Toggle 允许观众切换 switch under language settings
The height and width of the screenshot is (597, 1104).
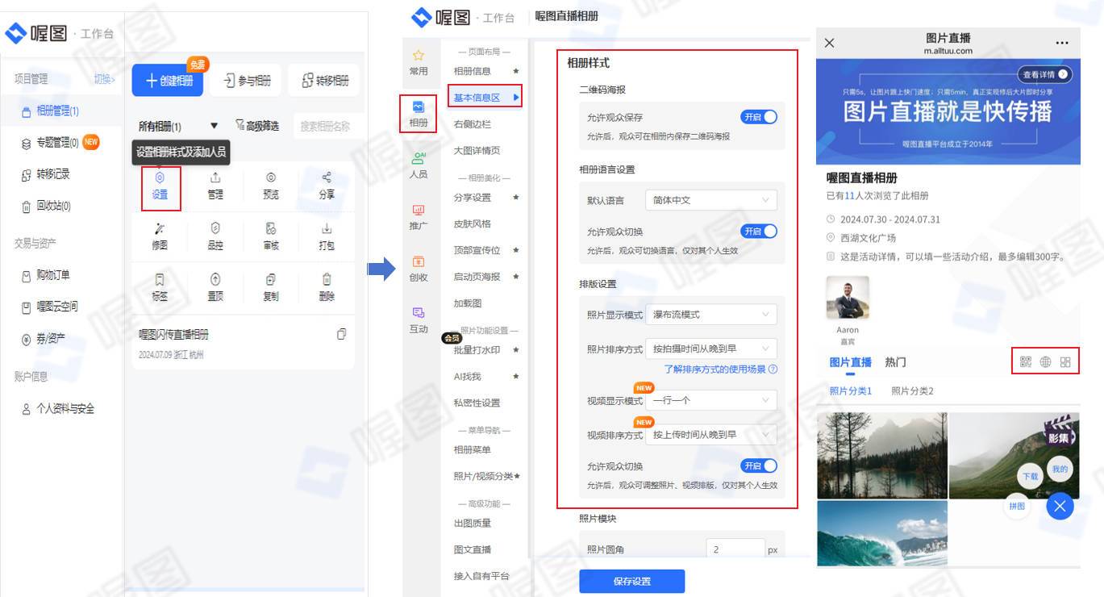[759, 232]
